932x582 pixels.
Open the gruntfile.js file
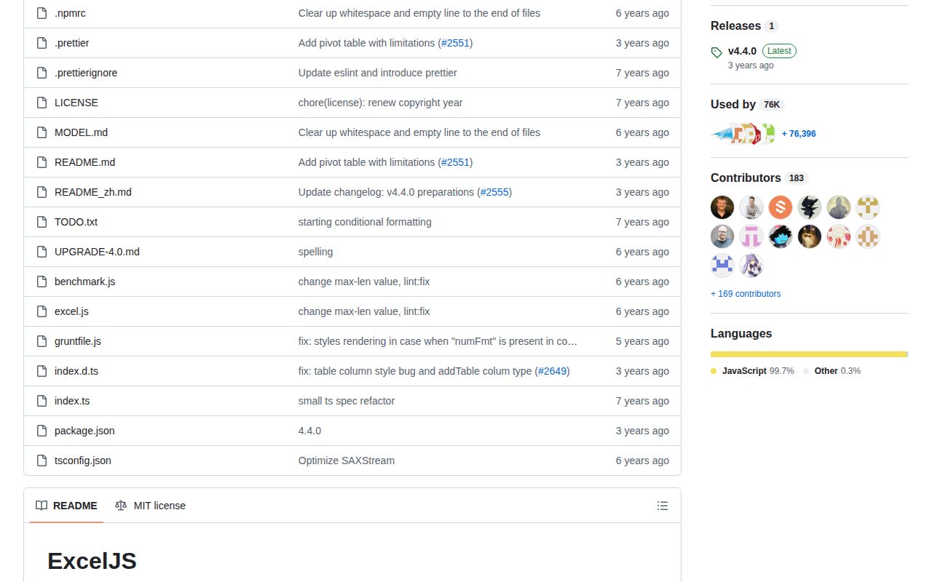[78, 341]
